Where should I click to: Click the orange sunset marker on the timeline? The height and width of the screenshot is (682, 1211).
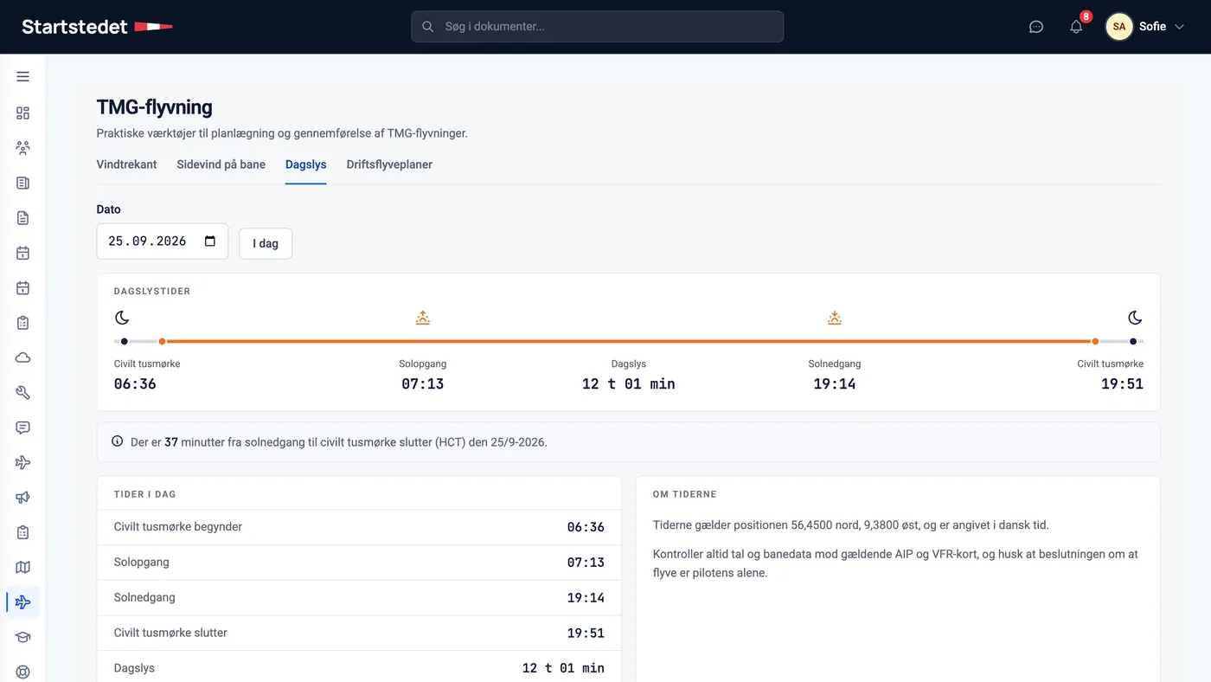1095,341
